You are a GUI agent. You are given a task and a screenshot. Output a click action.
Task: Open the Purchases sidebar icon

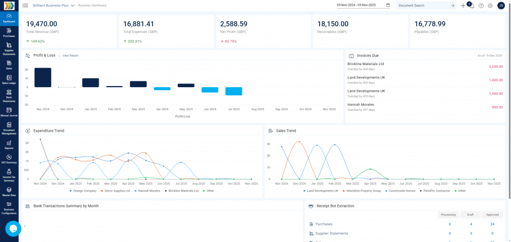tap(9, 32)
